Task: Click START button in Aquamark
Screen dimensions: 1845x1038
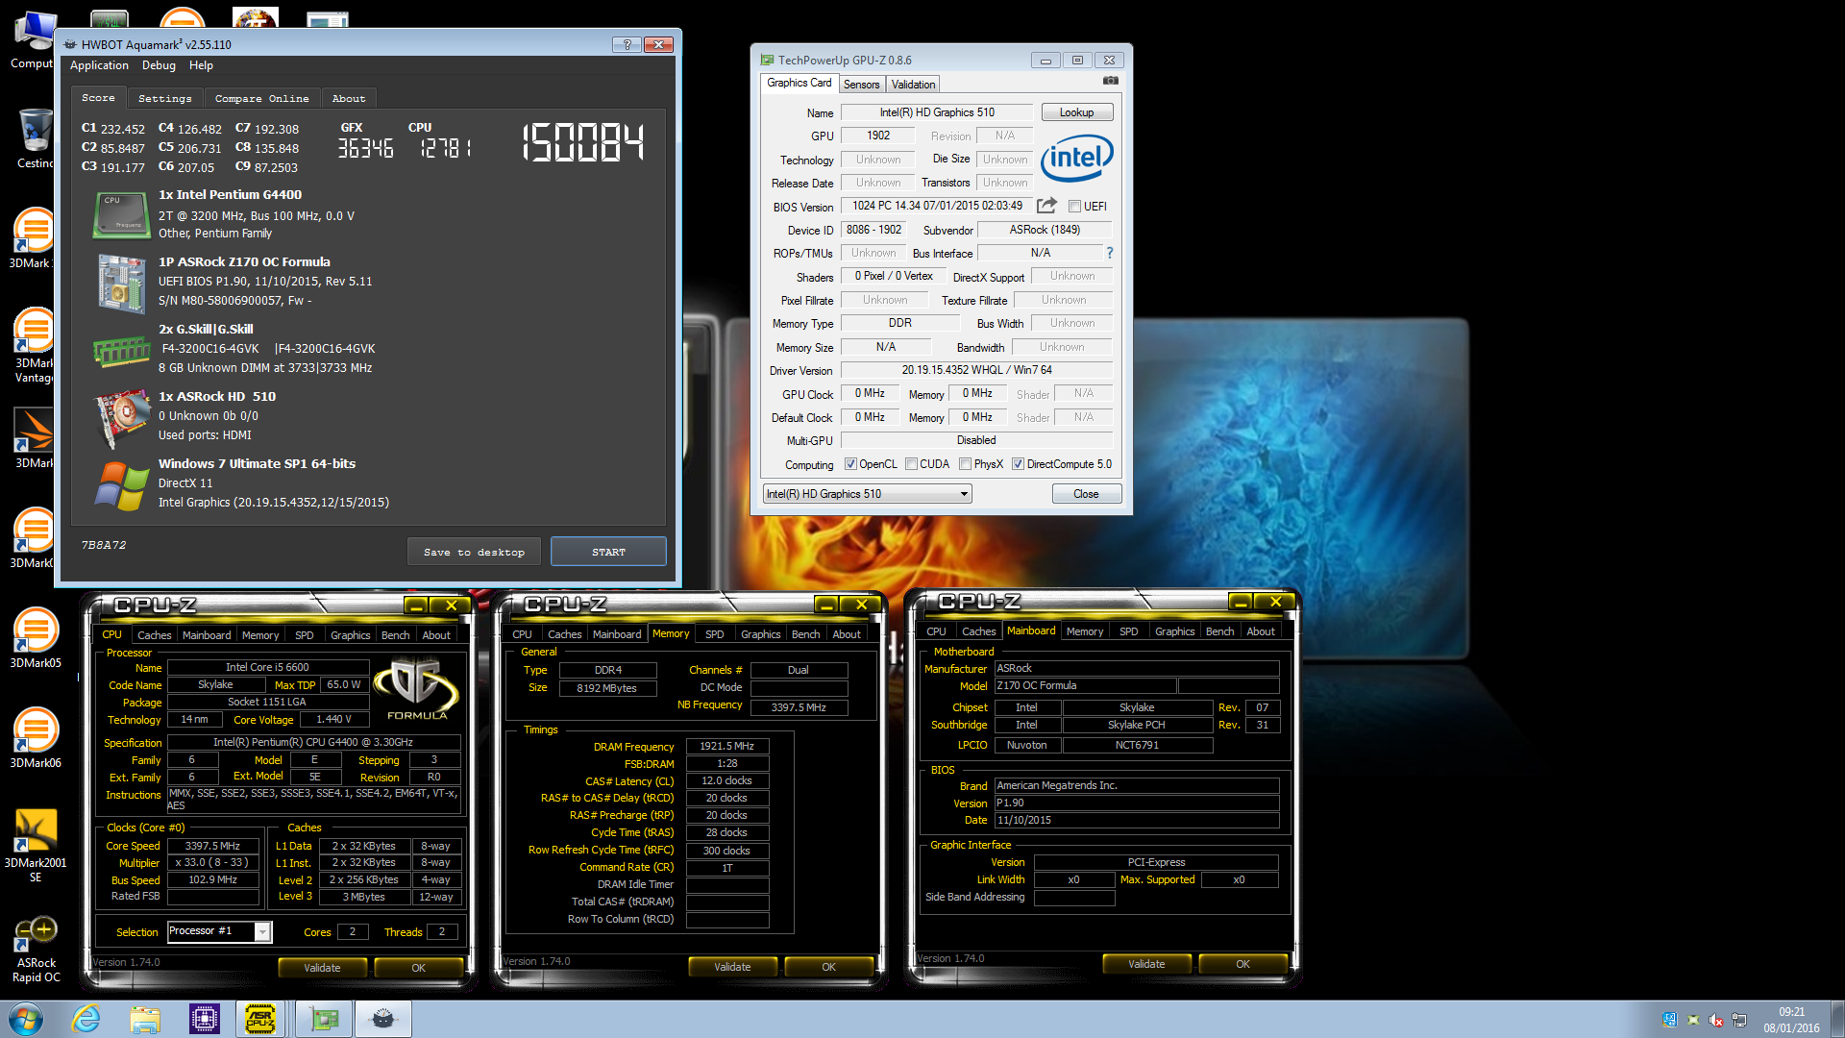Action: 608,552
